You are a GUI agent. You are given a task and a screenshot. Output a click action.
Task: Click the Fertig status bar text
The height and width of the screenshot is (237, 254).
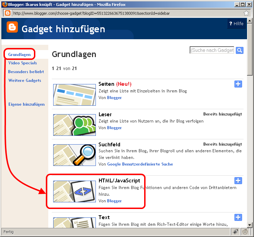pos(8,232)
